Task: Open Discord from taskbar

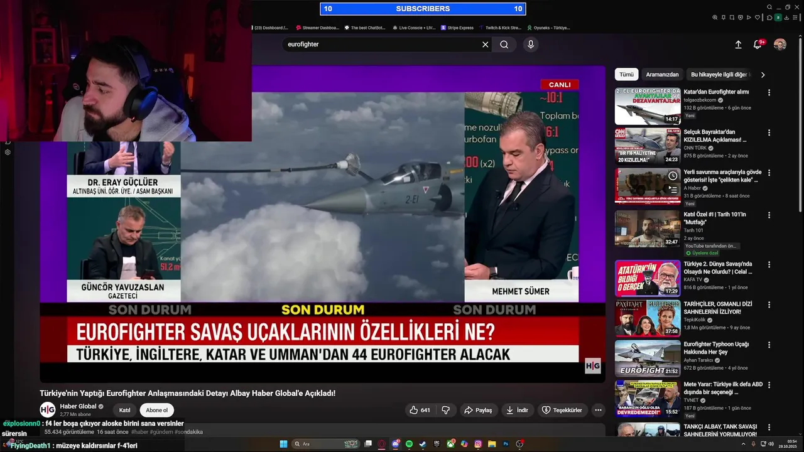Action: (x=396, y=444)
